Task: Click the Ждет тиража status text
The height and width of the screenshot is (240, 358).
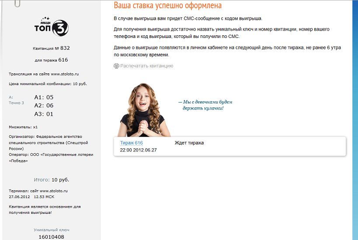Action: pos(189,143)
